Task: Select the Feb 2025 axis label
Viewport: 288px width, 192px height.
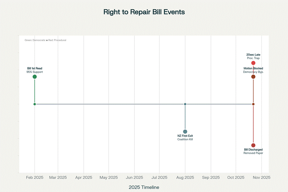Action: pyautogui.click(x=35, y=177)
